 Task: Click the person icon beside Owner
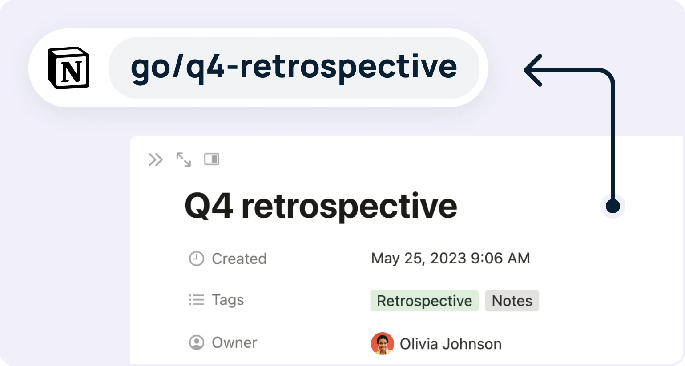click(196, 342)
